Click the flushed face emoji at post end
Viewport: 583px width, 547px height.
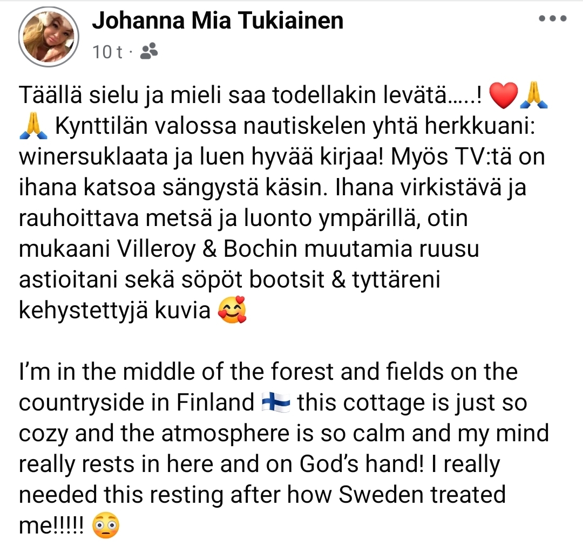pyautogui.click(x=105, y=525)
